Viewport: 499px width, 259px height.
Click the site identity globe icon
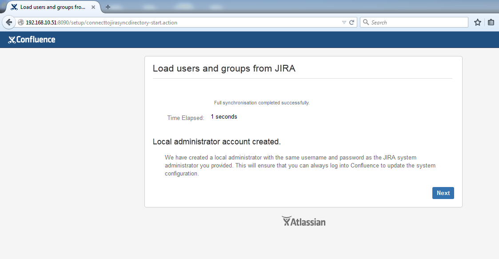[x=21, y=22]
